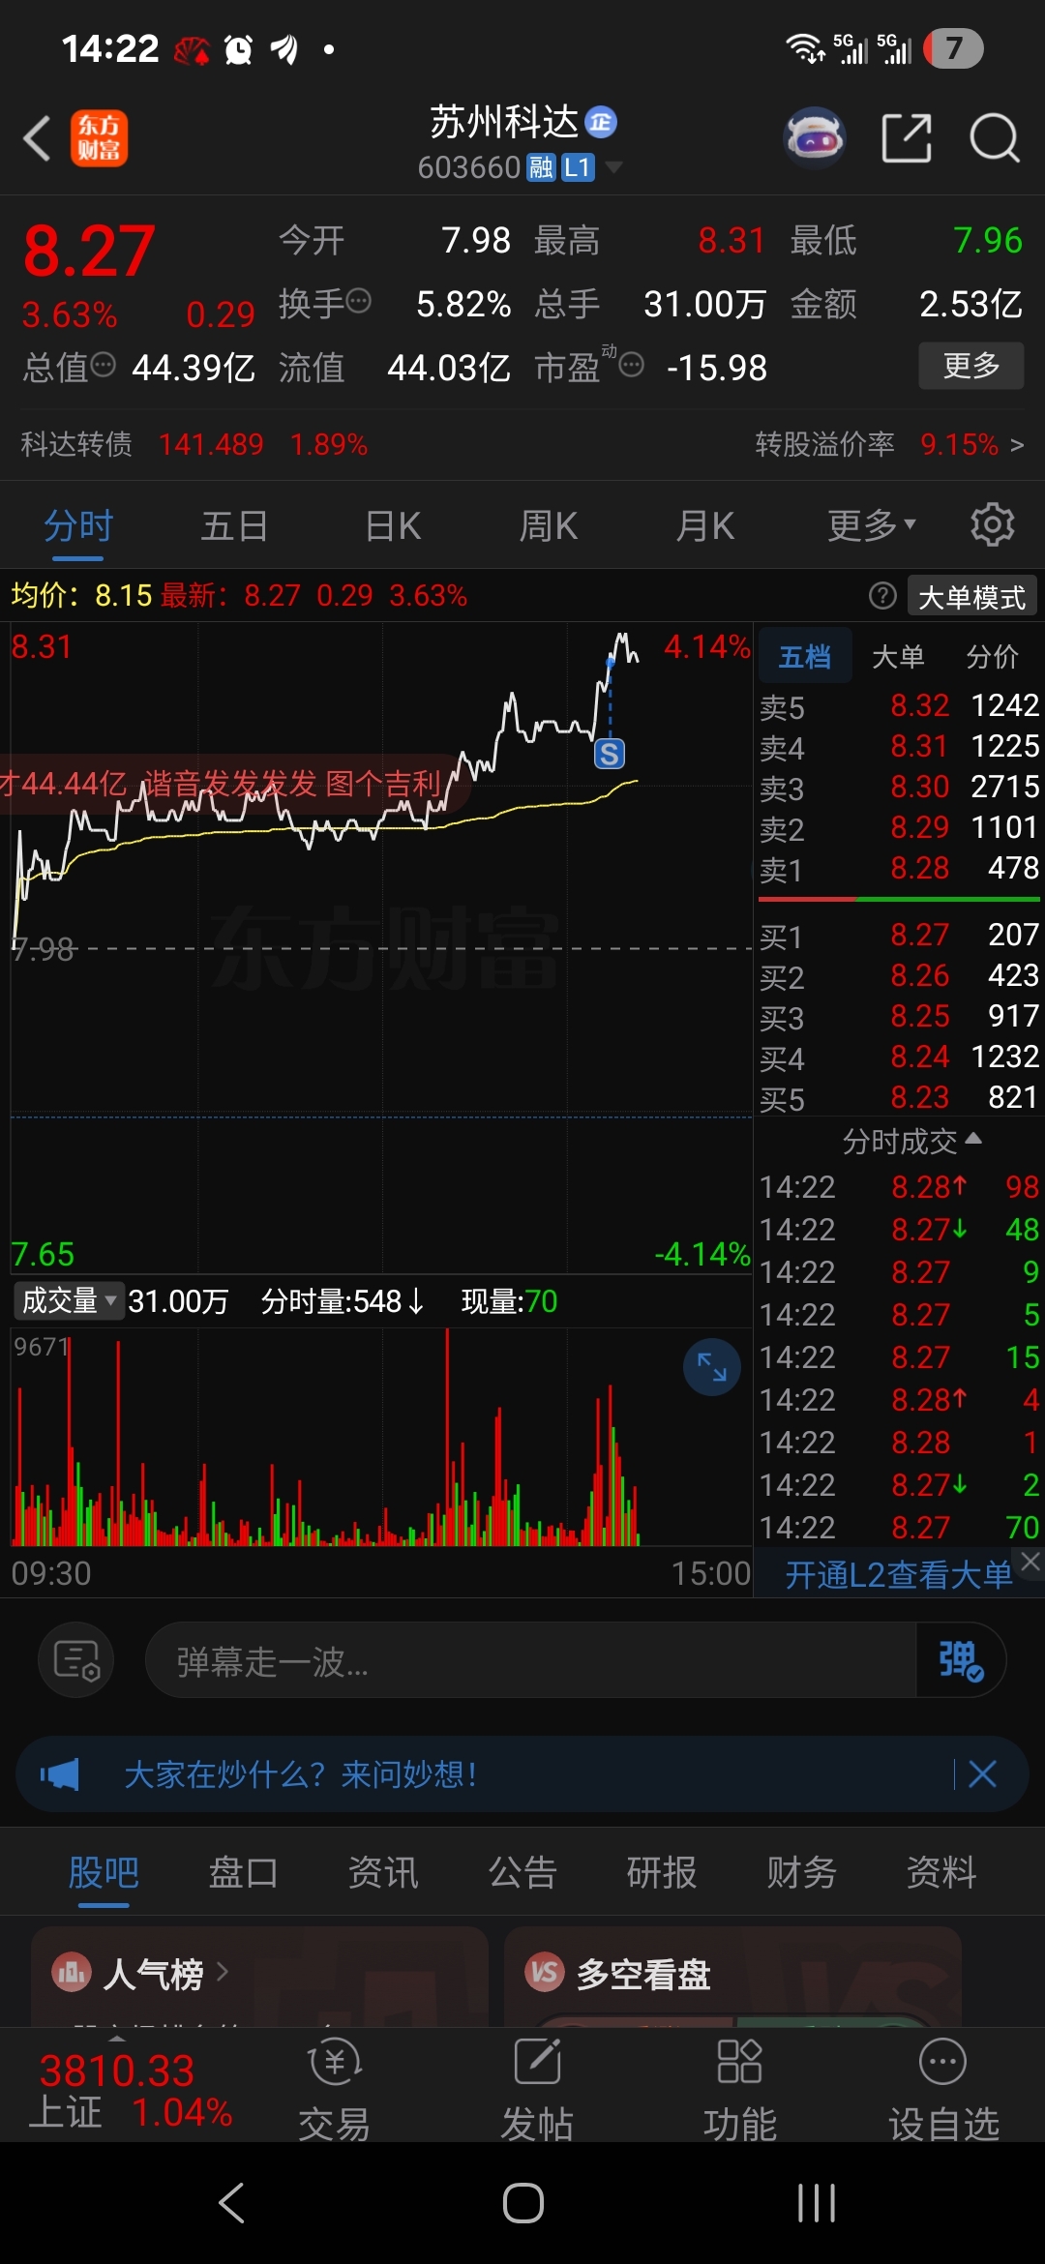Open the 成交量 indicator dropdown
Screen dimensions: 1045x2264
pyautogui.click(x=69, y=1301)
